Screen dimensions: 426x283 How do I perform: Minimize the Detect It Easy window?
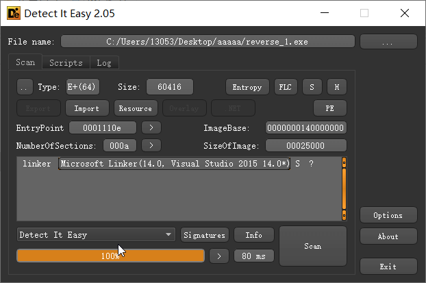pyautogui.click(x=325, y=13)
